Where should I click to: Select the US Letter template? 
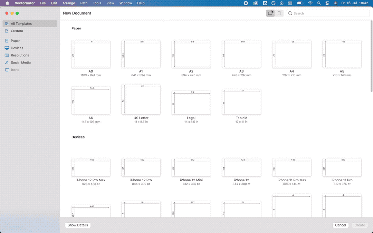tap(141, 99)
